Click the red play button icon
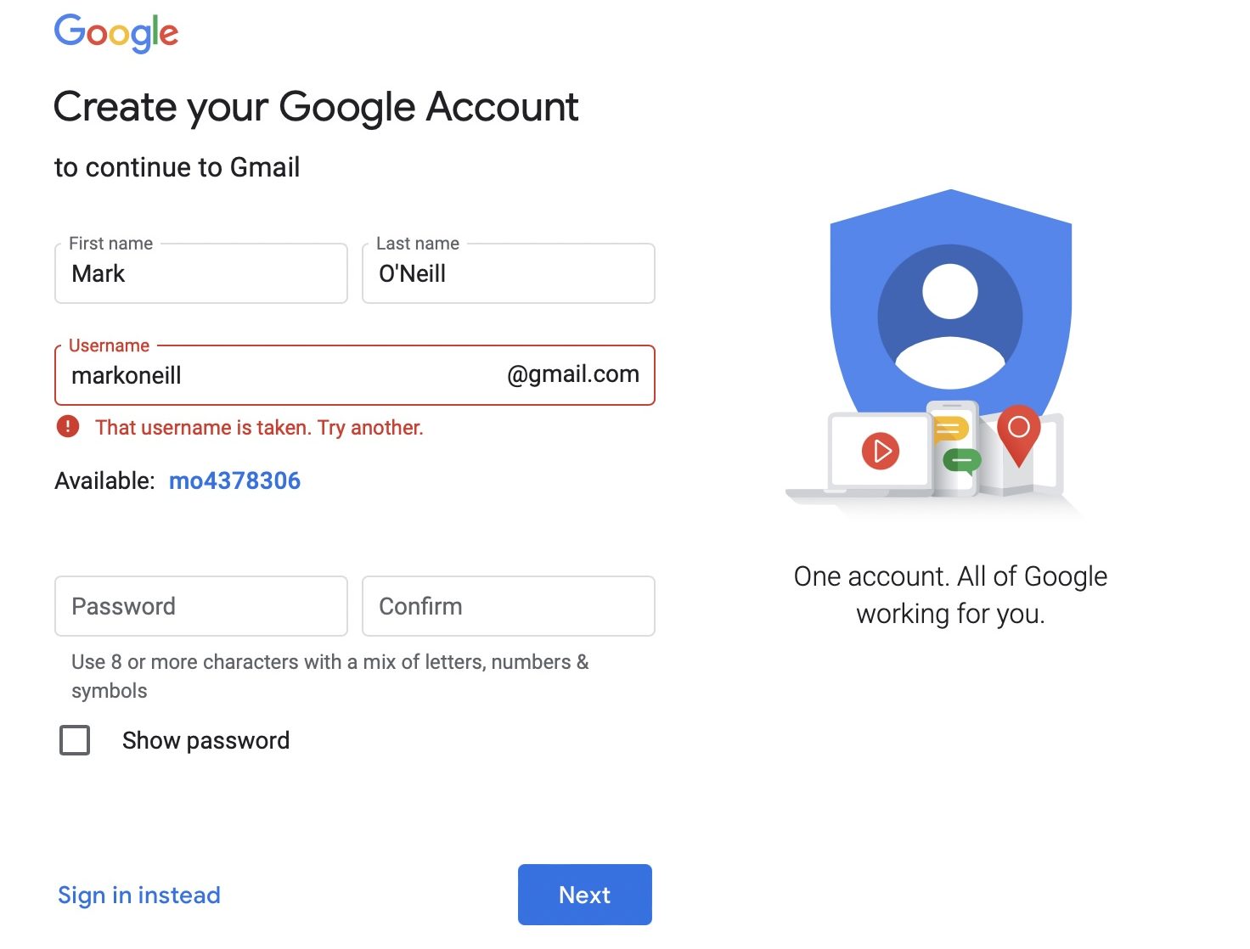This screenshot has height=949, width=1250. 880,451
